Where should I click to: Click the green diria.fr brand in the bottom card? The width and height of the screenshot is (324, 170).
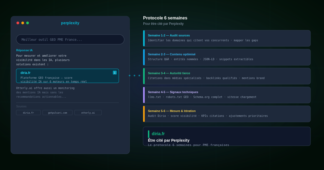point(158,134)
